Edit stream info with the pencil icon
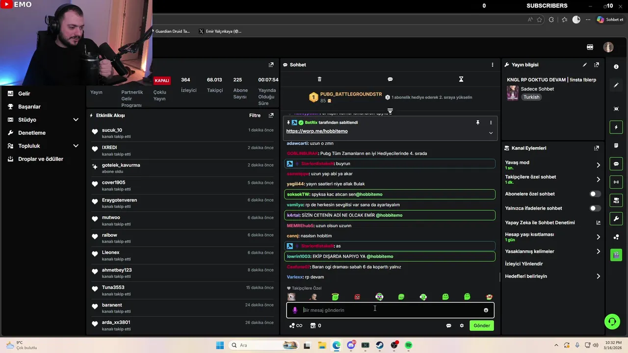 [x=585, y=65]
